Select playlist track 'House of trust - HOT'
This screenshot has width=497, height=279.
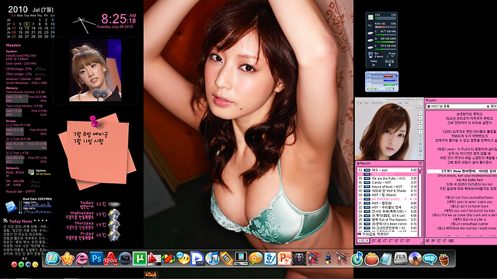(387, 187)
